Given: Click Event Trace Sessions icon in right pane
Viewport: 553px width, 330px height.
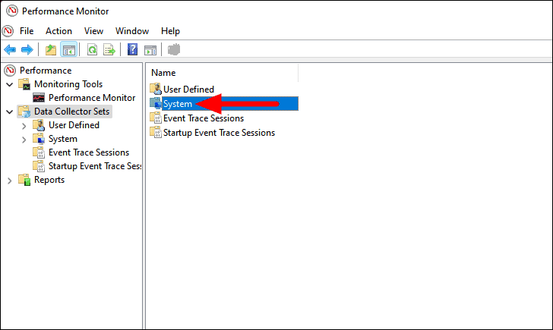Looking at the screenshot, I should pyautogui.click(x=156, y=118).
